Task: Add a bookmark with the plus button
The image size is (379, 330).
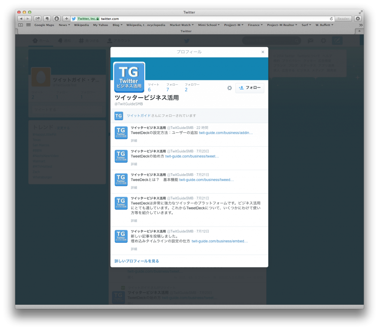Action: [x=66, y=18]
